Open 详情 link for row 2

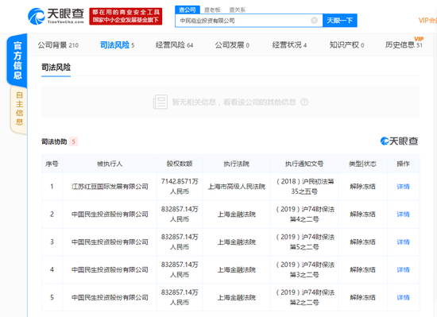click(403, 215)
